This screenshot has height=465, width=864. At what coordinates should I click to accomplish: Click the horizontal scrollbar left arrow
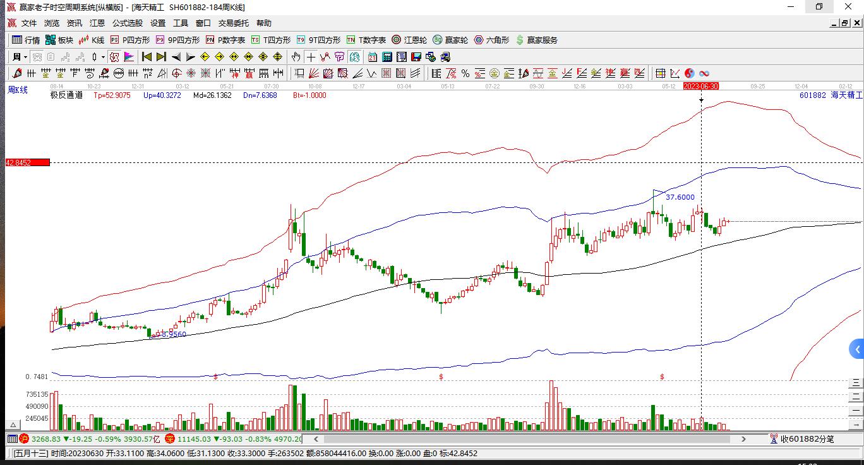click(x=316, y=439)
